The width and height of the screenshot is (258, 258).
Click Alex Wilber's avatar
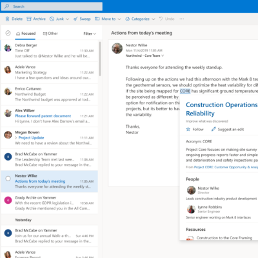pos(8,113)
